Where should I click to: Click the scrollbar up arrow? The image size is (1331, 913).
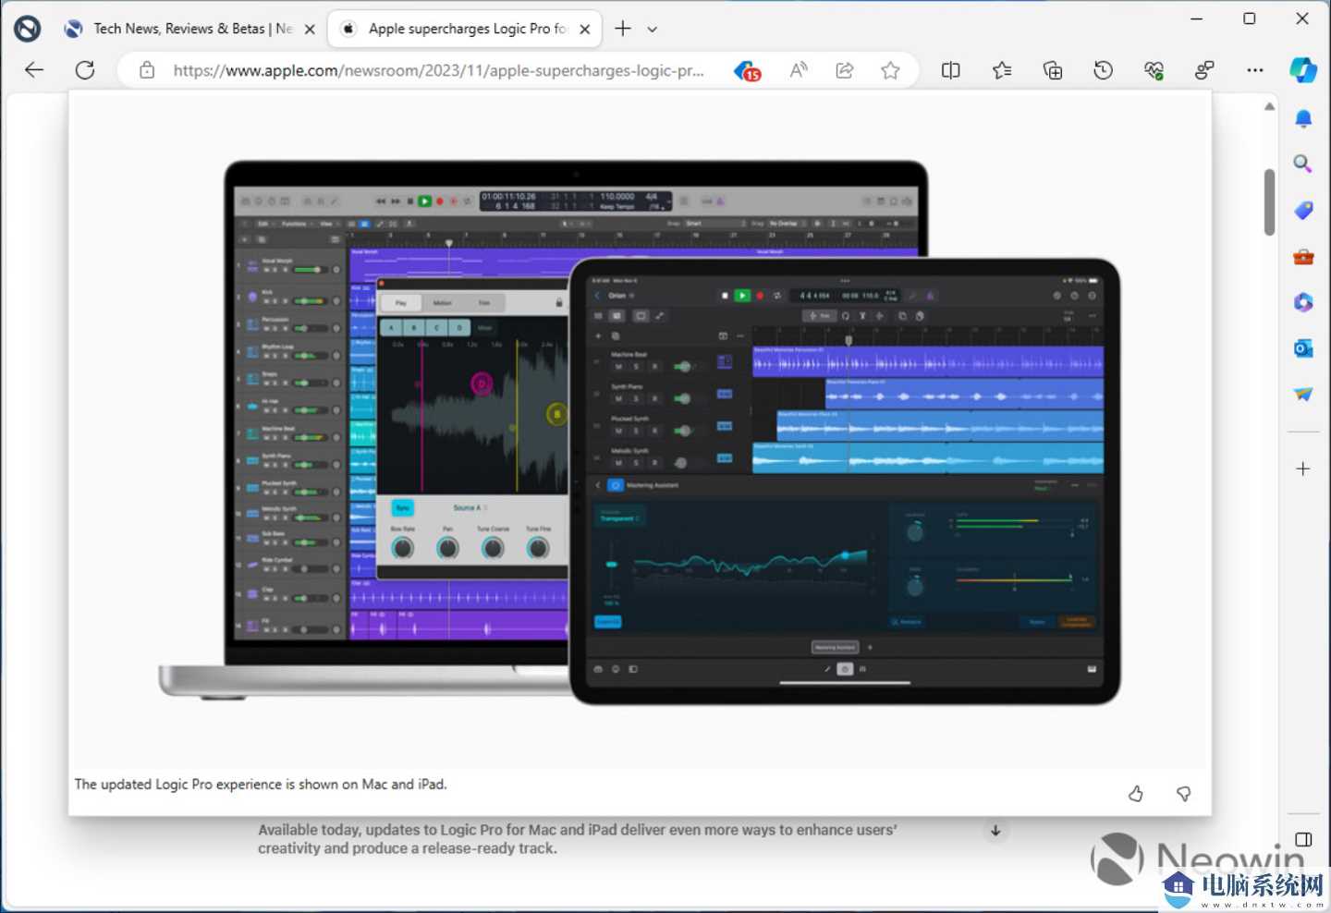tap(1270, 106)
